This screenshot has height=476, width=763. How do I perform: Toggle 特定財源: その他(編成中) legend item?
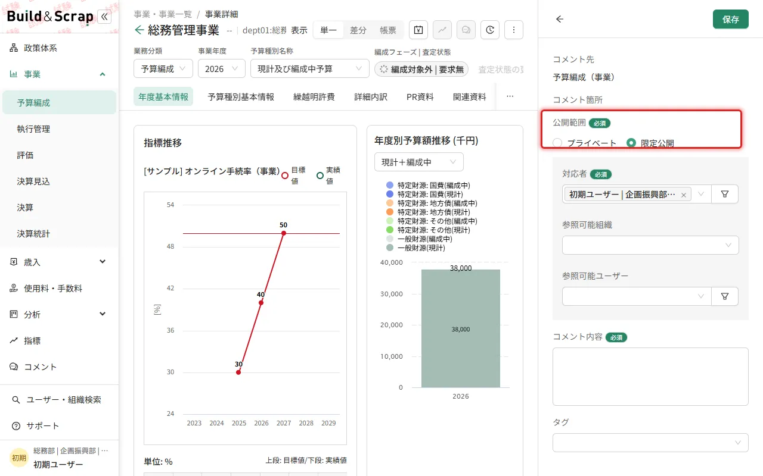pos(432,221)
